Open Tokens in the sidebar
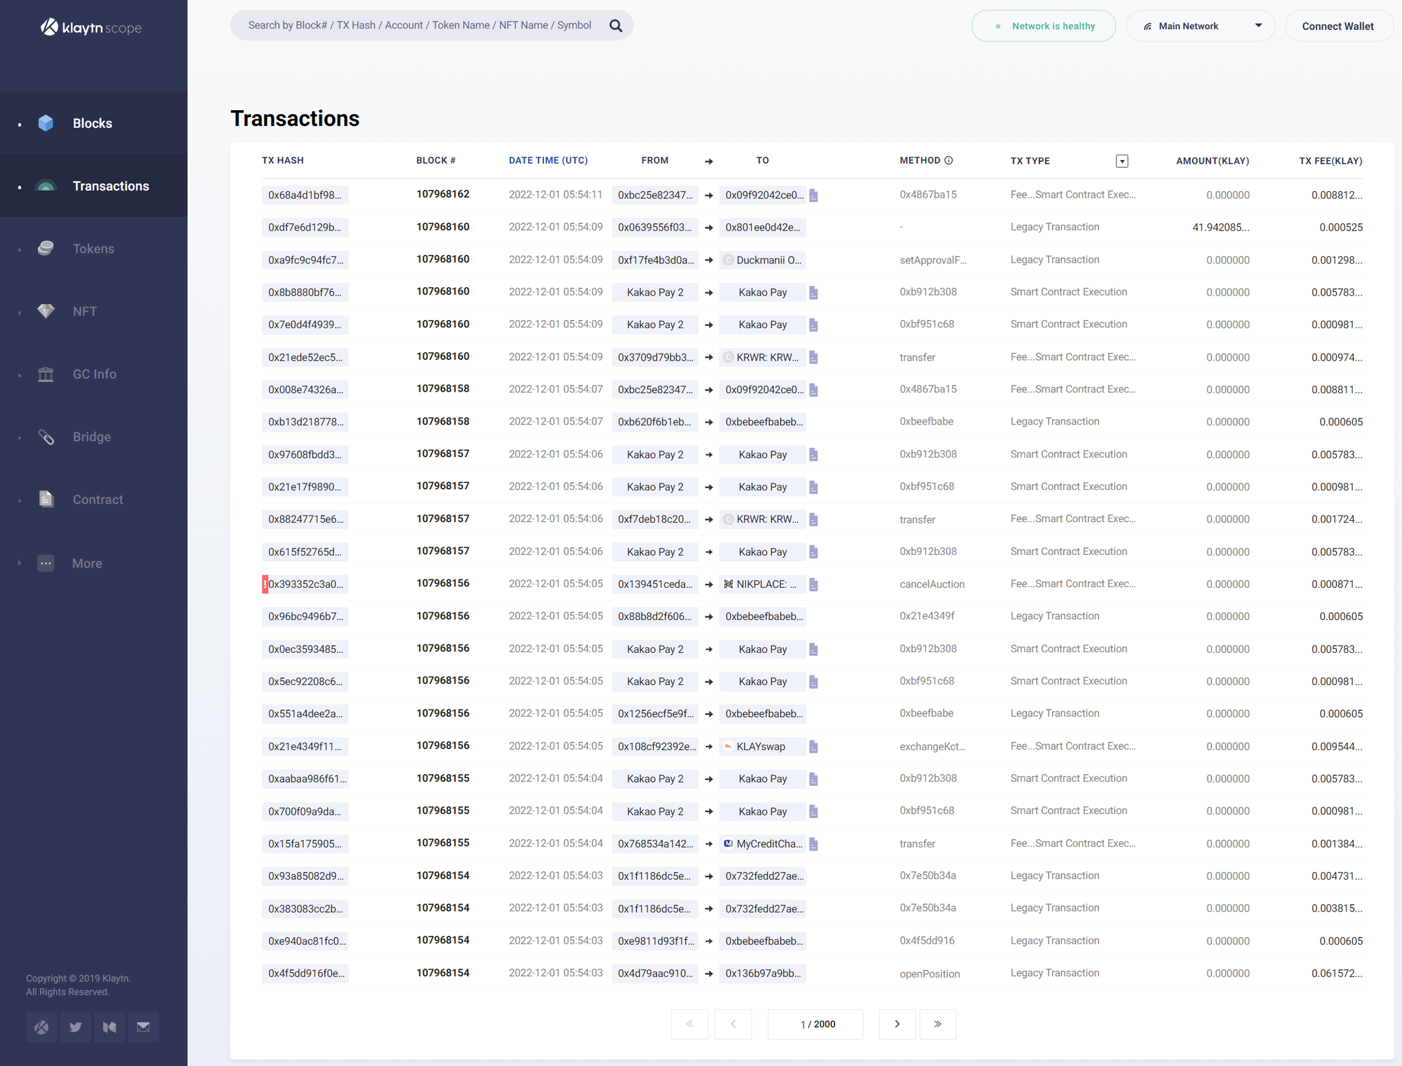The width and height of the screenshot is (1402, 1066). pos(93,249)
